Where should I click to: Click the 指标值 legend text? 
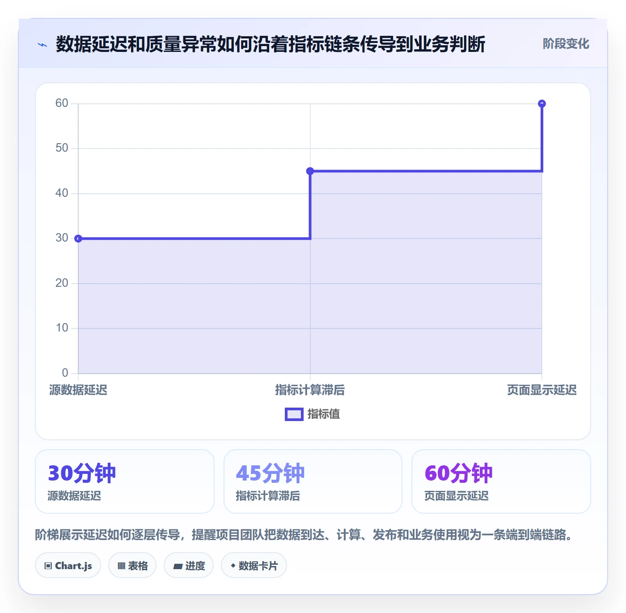(x=324, y=414)
